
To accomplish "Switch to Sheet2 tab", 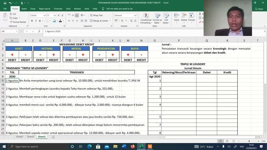I will (x=30, y=137).
